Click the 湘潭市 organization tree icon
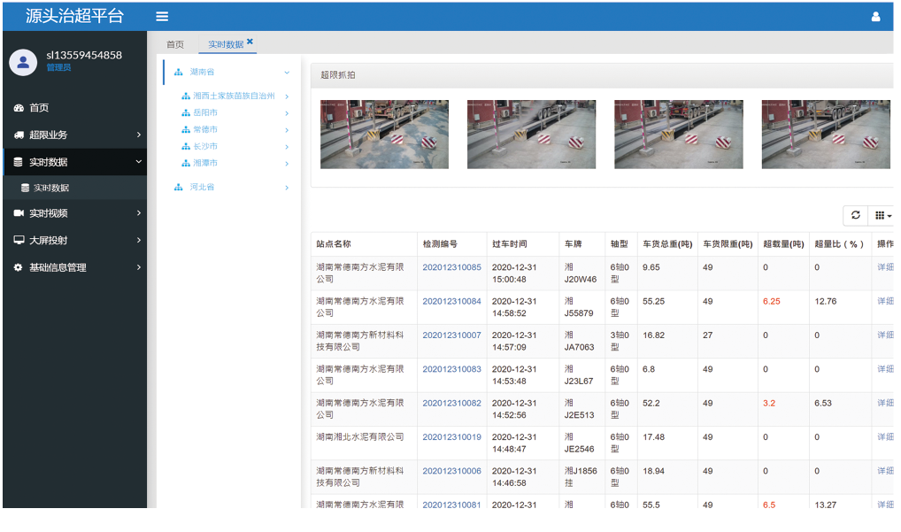The height and width of the screenshot is (532, 901). [x=186, y=163]
